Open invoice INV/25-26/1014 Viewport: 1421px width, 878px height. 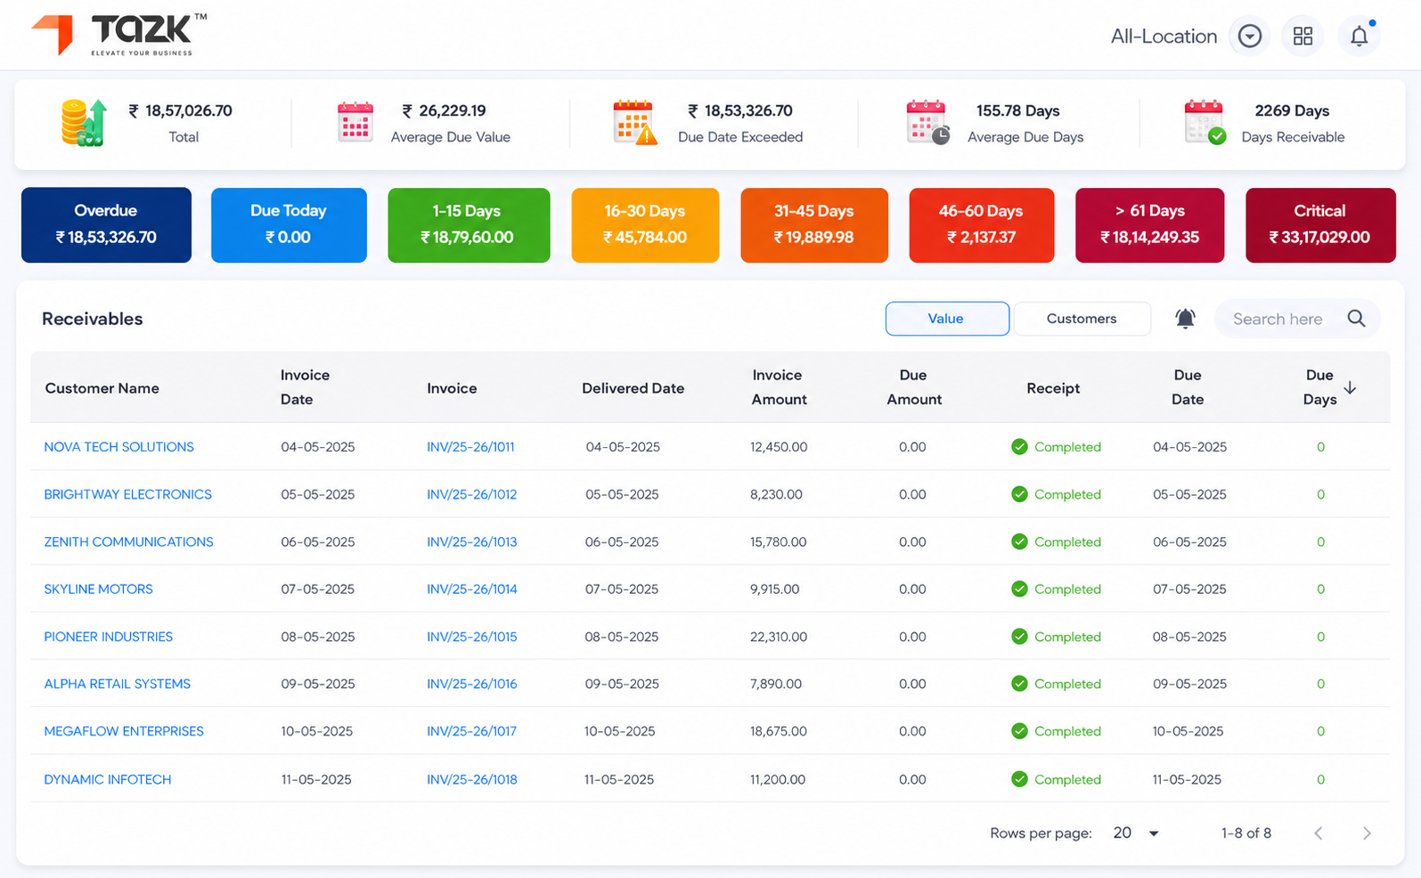[x=471, y=589]
